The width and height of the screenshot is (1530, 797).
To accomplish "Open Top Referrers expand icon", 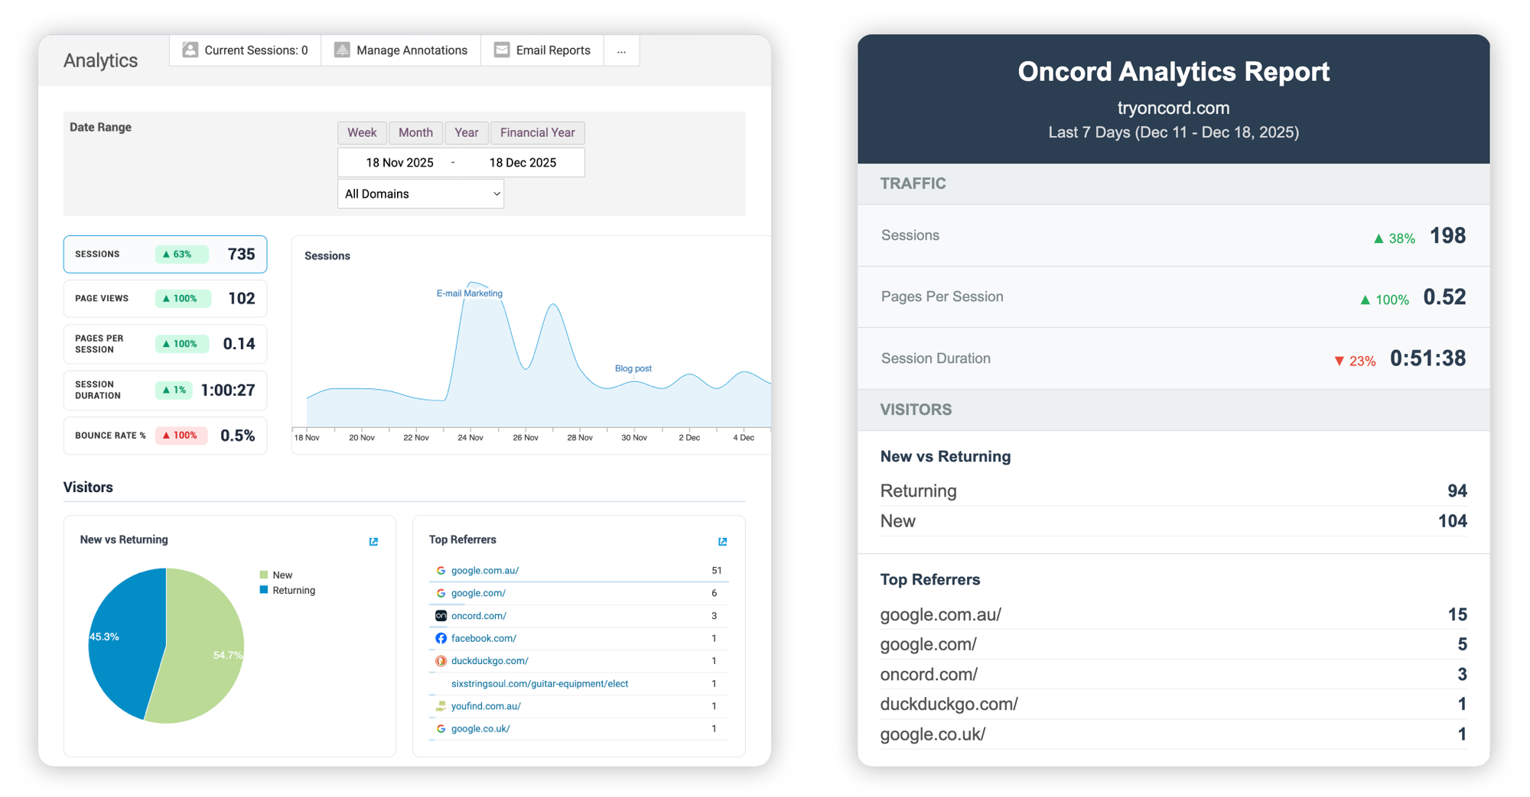I will pos(722,542).
